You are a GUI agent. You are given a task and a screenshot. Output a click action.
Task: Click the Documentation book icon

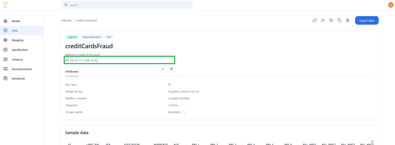pyautogui.click(x=5, y=69)
